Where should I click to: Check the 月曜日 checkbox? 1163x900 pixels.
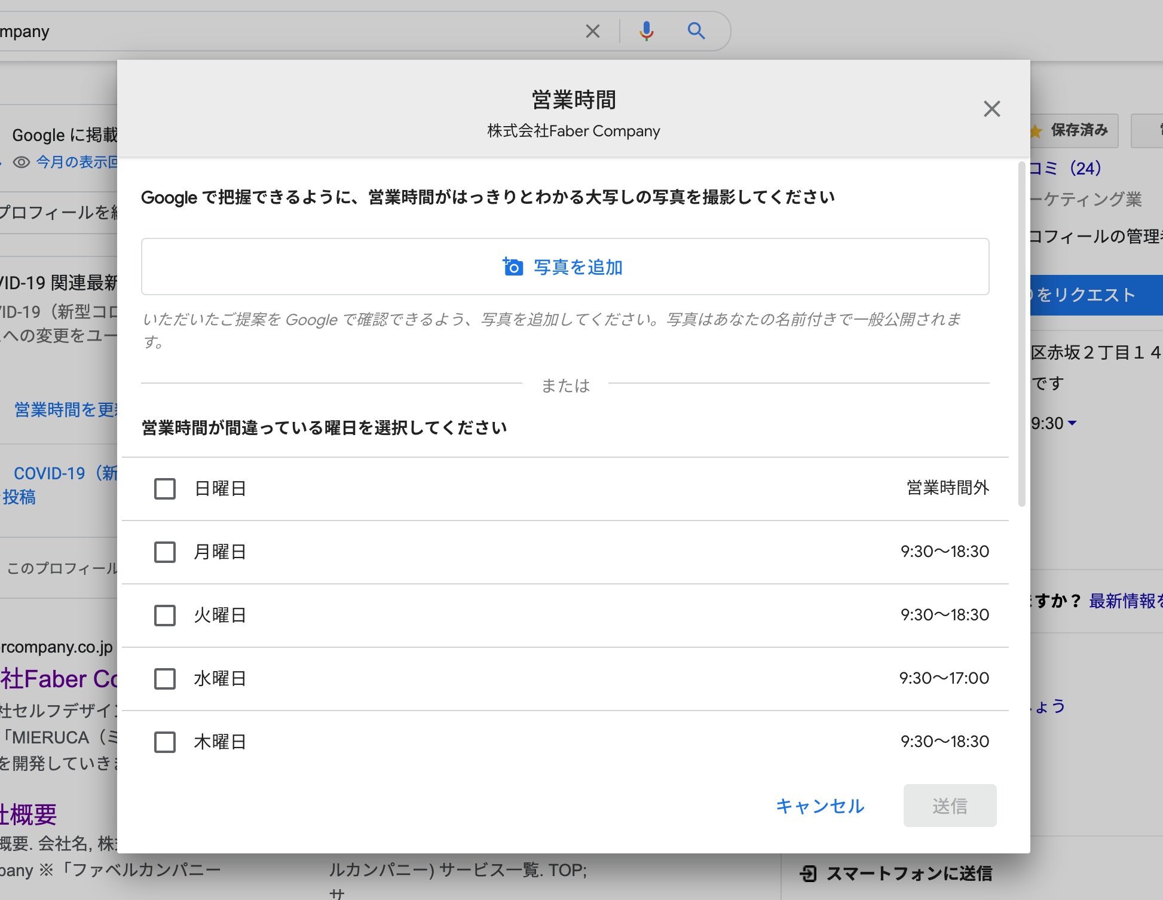[x=165, y=552]
